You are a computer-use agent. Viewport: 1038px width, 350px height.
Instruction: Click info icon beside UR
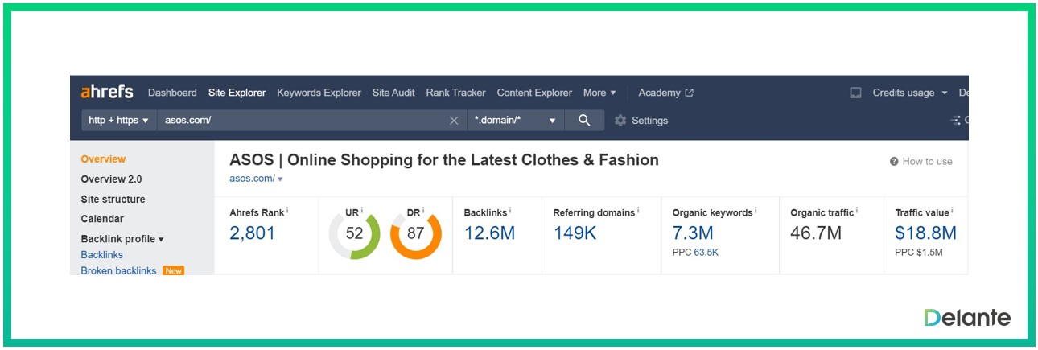pyautogui.click(x=362, y=211)
